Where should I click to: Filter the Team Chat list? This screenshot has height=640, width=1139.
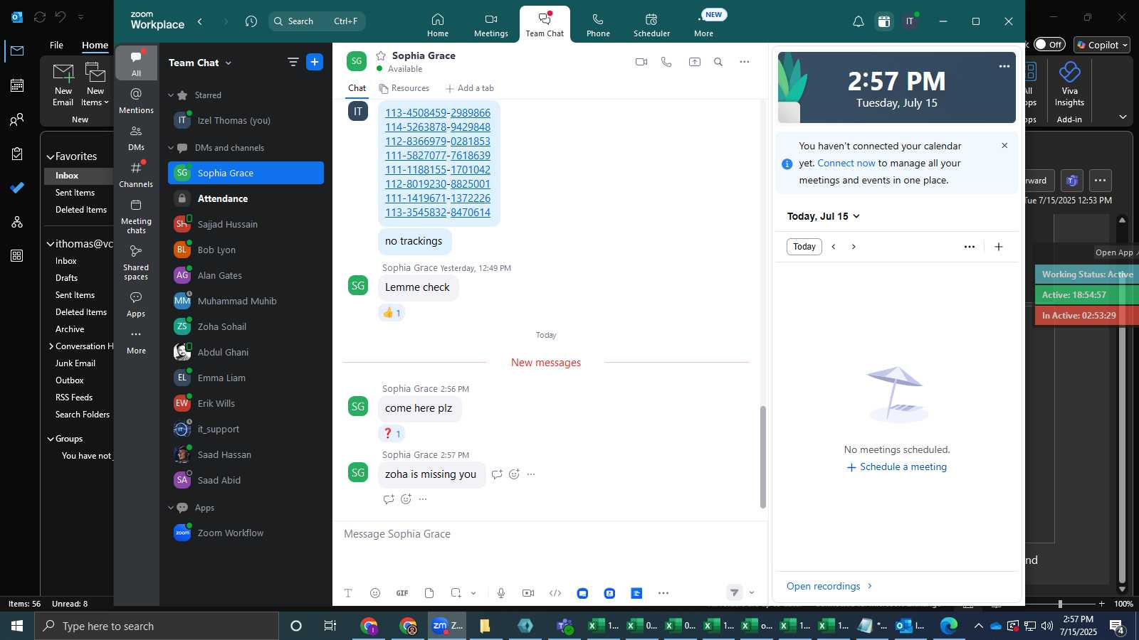[x=293, y=63]
